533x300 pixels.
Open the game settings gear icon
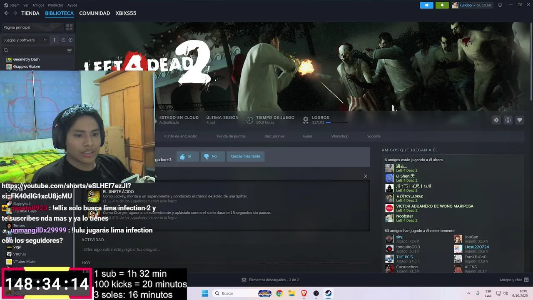pyautogui.click(x=496, y=120)
